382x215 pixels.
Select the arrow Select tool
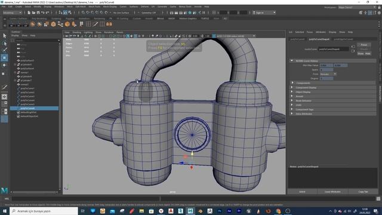point(4,36)
